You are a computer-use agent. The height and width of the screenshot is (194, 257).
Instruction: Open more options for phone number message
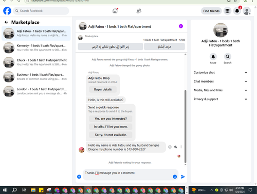181,147
